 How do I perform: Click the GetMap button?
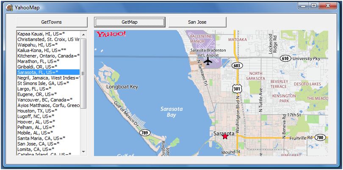pyautogui.click(x=130, y=22)
